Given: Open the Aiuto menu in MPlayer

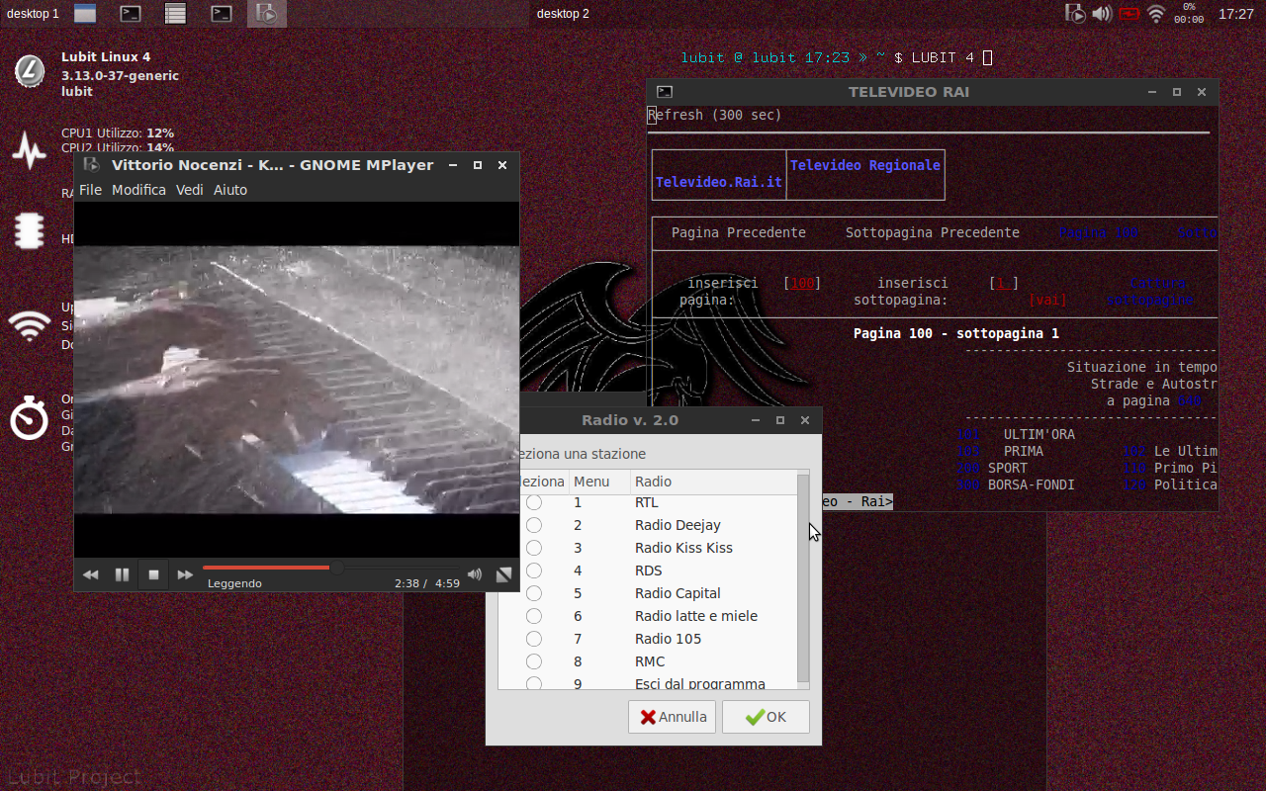Looking at the screenshot, I should [230, 190].
